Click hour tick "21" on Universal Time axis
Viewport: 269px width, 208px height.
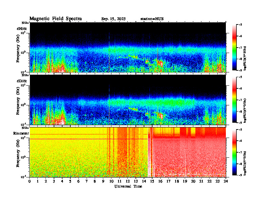[x=201, y=181]
